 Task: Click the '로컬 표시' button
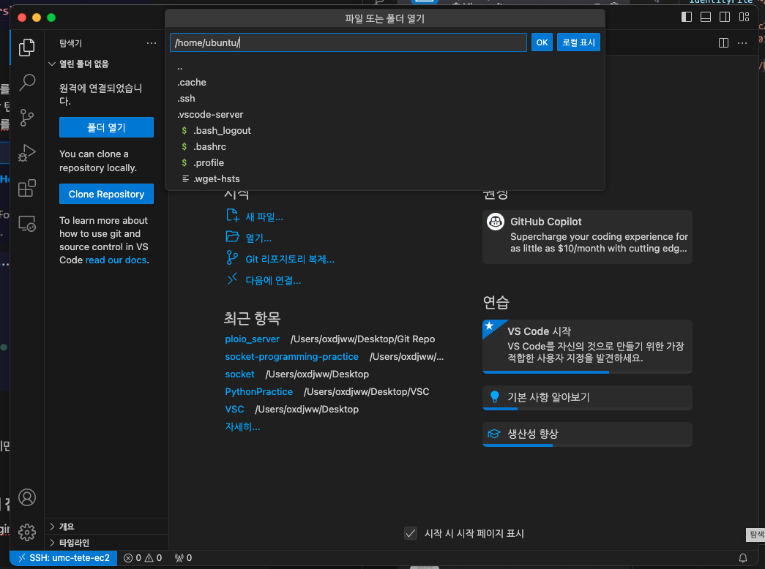(578, 42)
